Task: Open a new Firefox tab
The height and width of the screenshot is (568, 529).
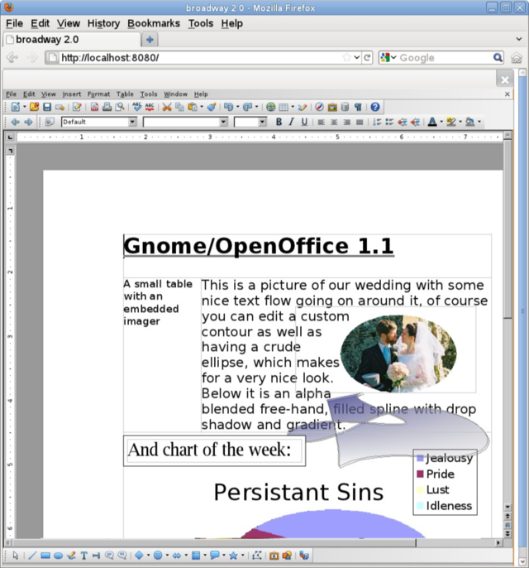Action: 150,40
